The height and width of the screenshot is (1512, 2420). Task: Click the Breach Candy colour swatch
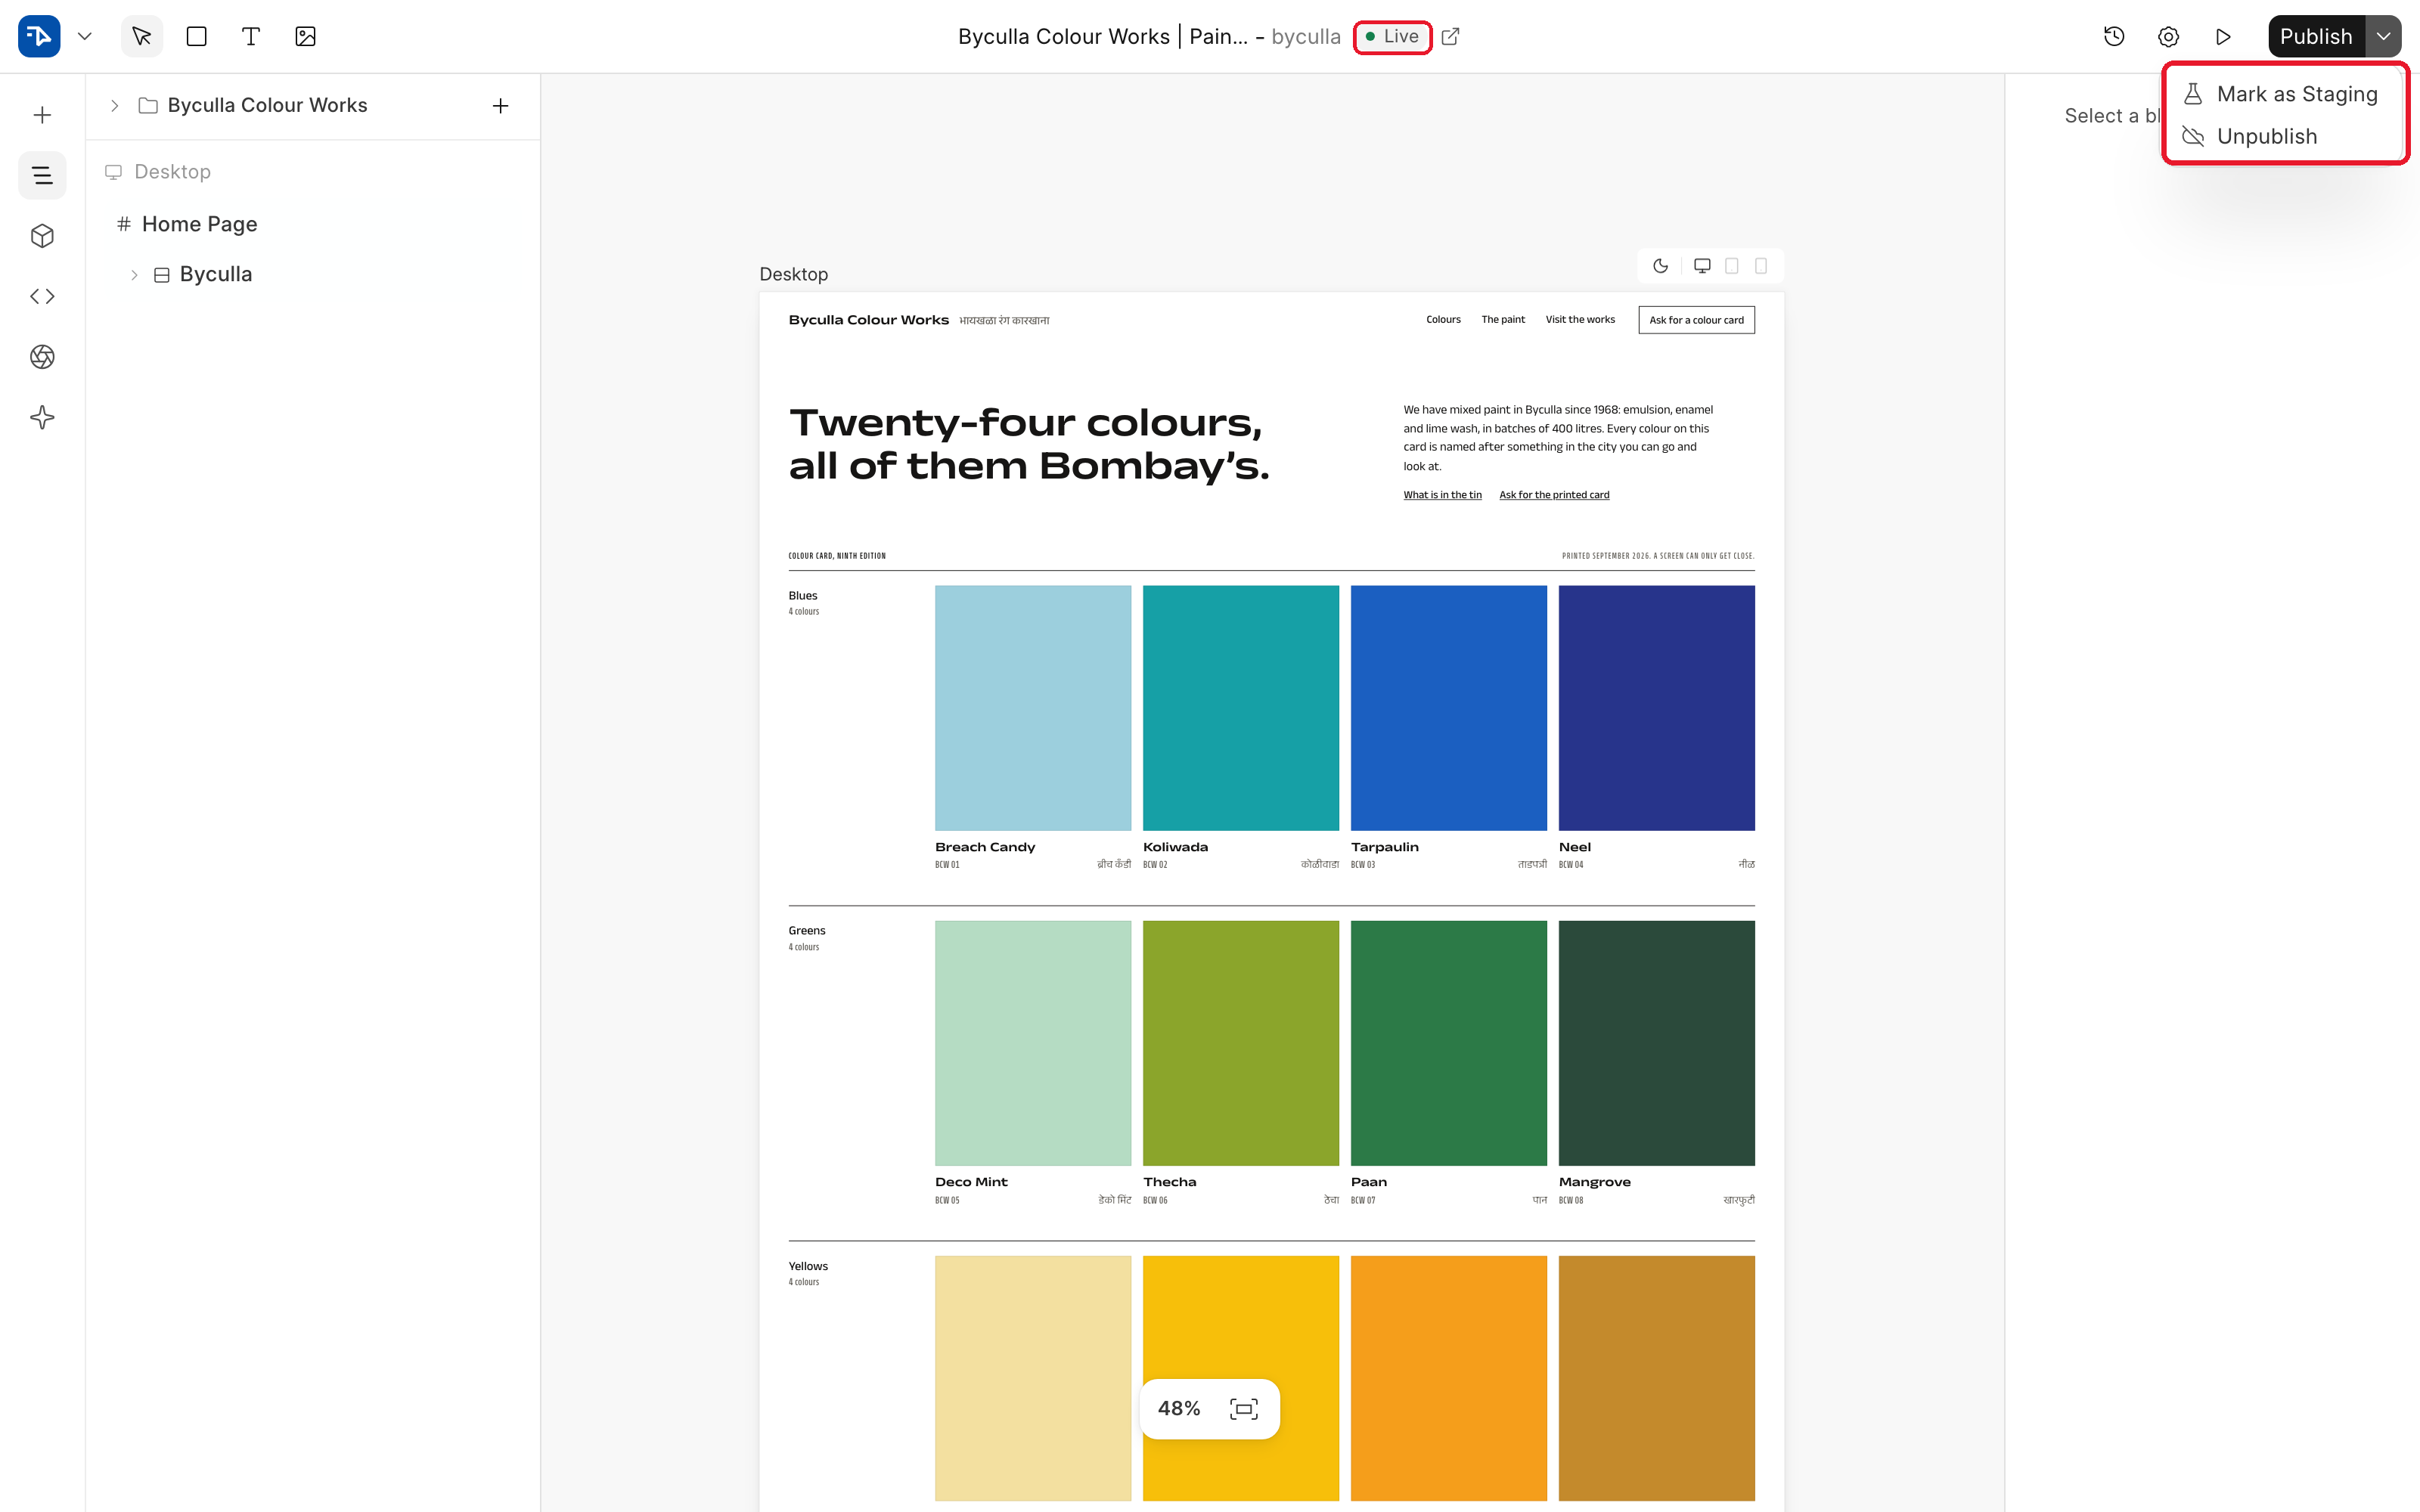(x=1033, y=708)
